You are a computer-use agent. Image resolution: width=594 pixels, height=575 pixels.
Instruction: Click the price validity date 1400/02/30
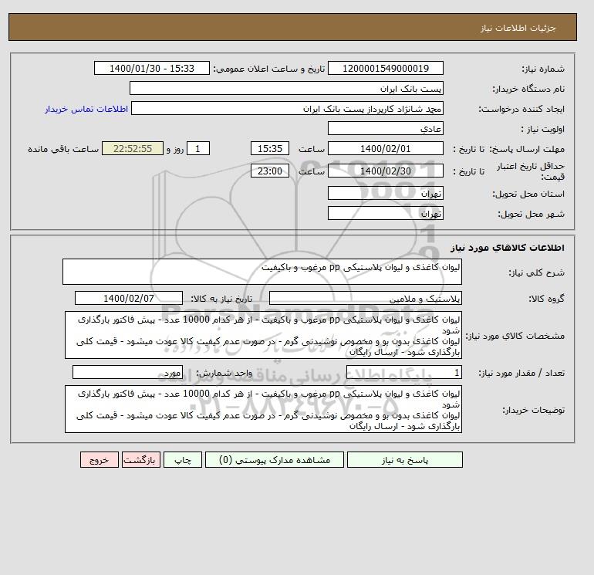385,171
